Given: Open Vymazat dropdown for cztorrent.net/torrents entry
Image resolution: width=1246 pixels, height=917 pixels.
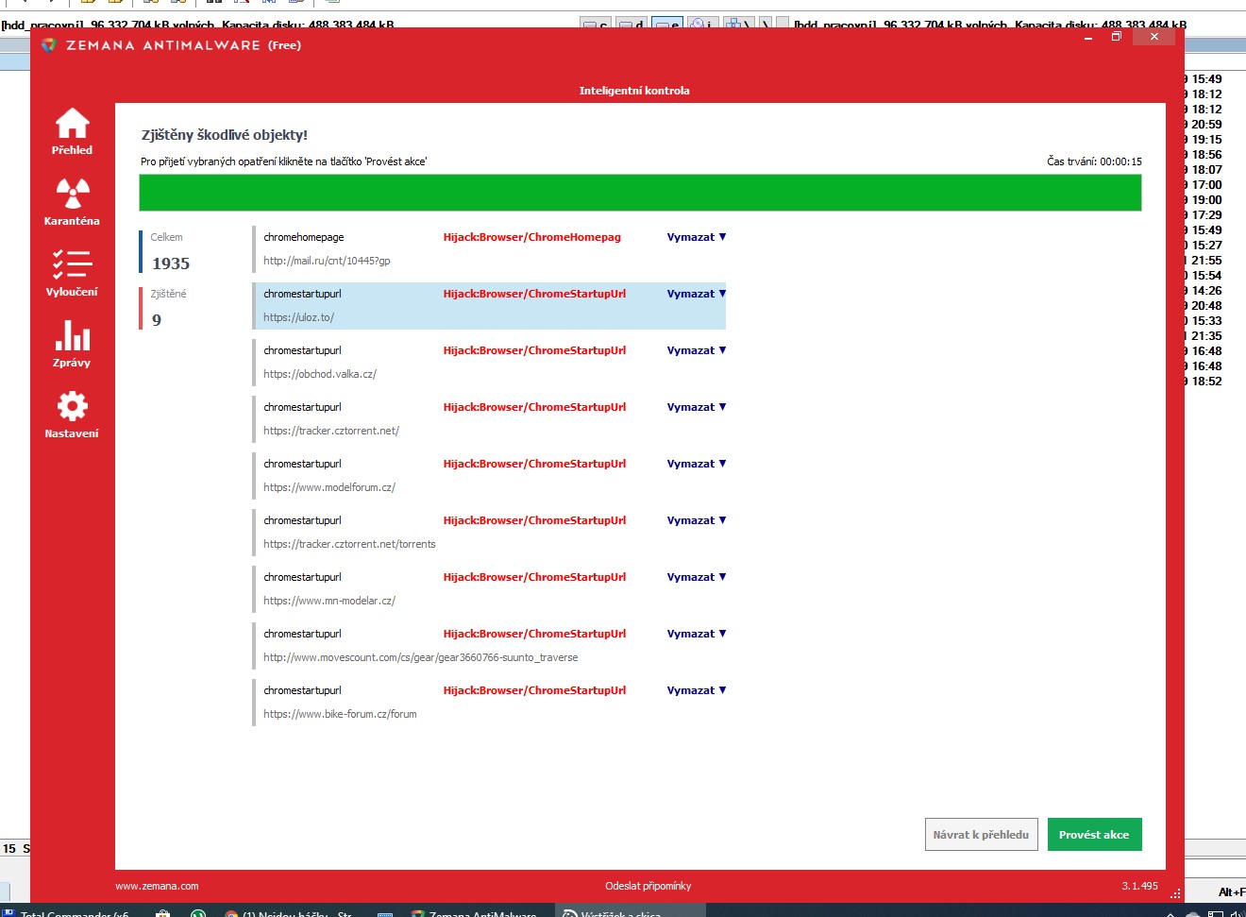Looking at the screenshot, I should pyautogui.click(x=697, y=520).
